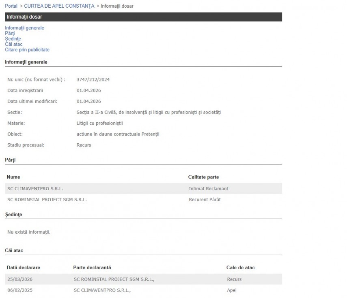
Task: Click the Data inregistrarii label
Action: coord(25,90)
